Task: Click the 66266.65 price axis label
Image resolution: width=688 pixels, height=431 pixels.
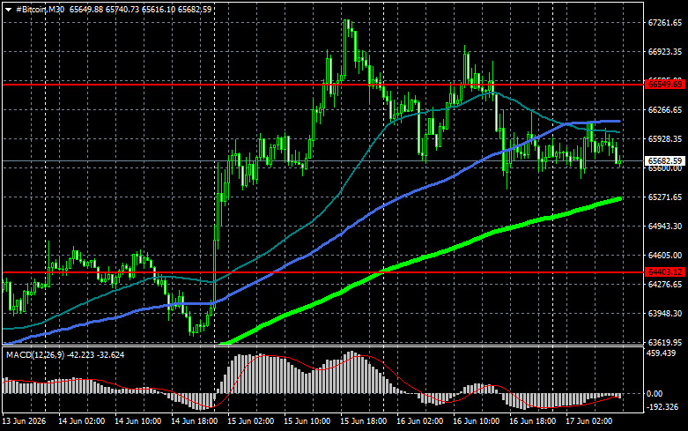Action: coord(665,109)
